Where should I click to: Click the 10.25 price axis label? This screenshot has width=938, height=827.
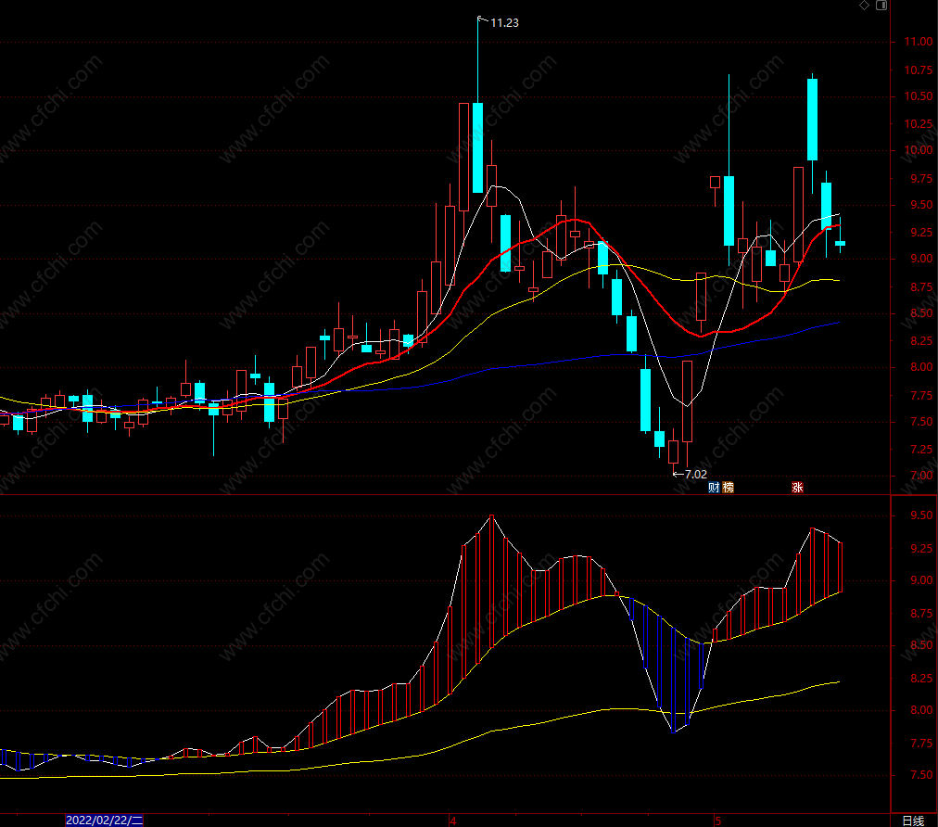919,123
